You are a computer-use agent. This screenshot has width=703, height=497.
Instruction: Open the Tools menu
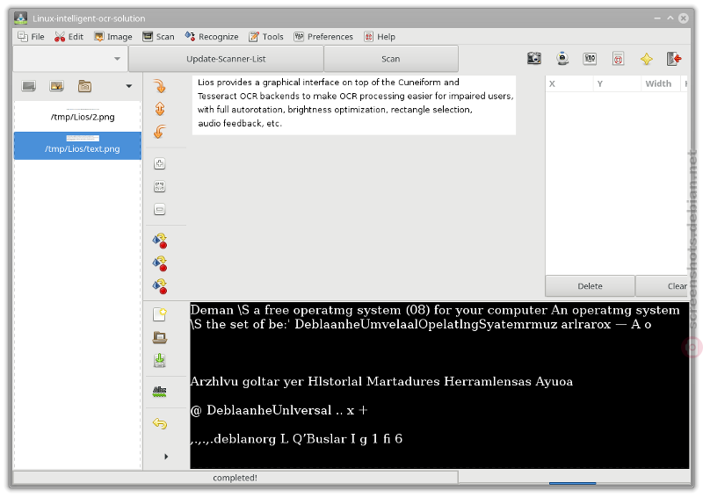pos(266,37)
